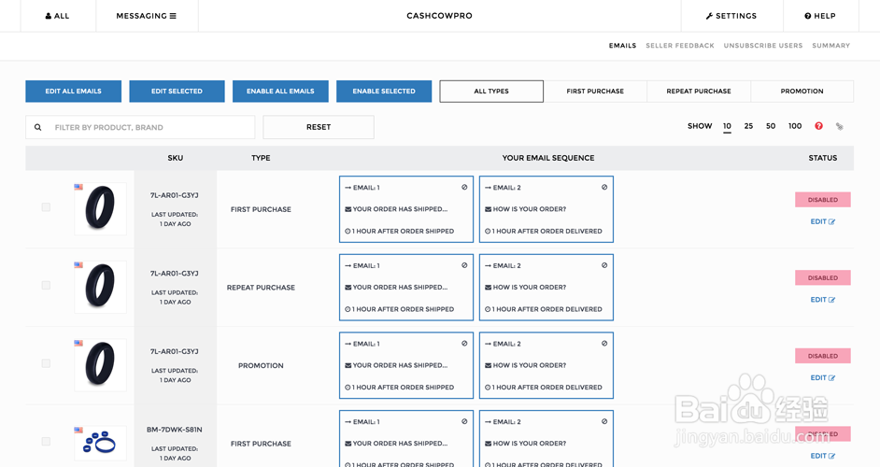
Task: Open Email 1 card in promotion row
Action: pos(406,365)
